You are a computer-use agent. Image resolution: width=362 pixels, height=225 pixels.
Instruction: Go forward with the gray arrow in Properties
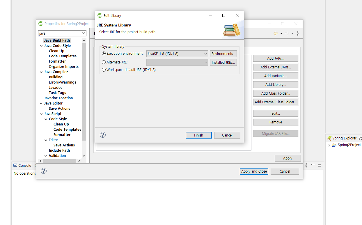(287, 33)
